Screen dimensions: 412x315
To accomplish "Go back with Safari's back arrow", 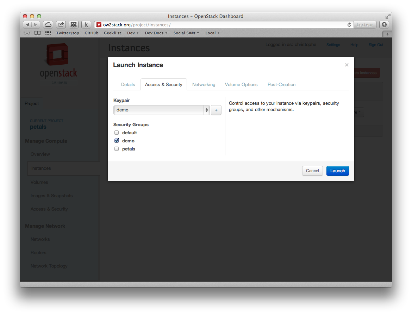I will click(x=27, y=25).
